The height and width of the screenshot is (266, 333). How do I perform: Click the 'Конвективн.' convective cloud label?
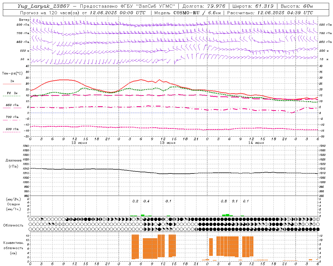point(13,243)
